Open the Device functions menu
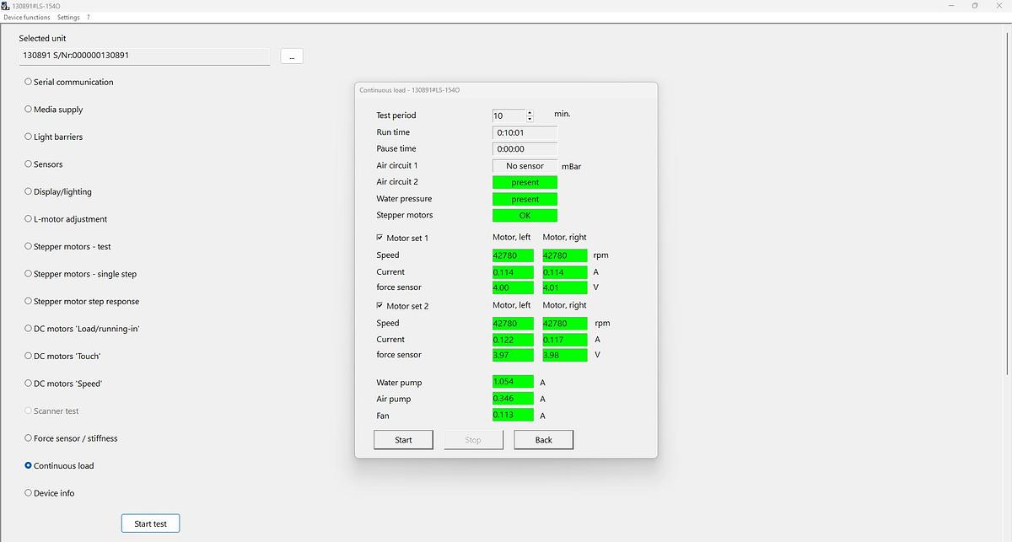This screenshot has height=542, width=1012. coord(26,17)
